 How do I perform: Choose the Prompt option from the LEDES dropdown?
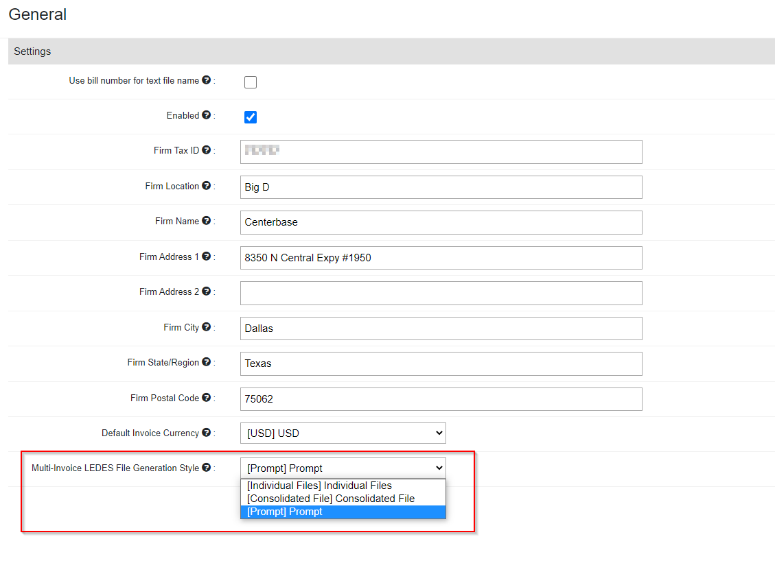point(284,512)
